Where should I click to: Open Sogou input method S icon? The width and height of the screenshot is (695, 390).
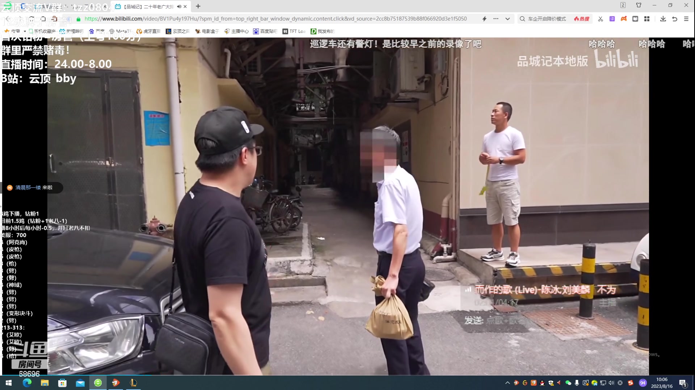[x=631, y=383]
